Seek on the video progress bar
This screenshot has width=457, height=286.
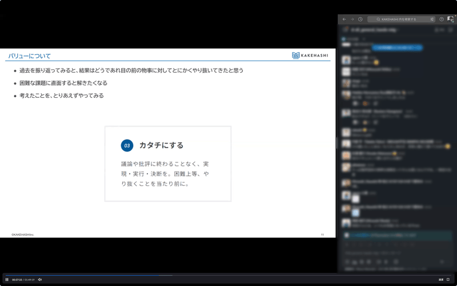pyautogui.click(x=228, y=275)
